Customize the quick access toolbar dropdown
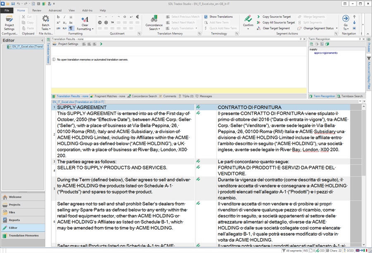Image resolution: width=372 pixels, height=253 pixels. [x=54, y=4]
